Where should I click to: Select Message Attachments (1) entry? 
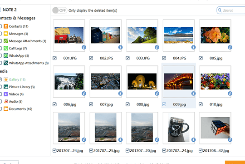pyautogui.click(x=28, y=41)
